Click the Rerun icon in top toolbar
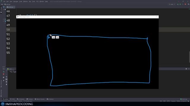Image resolution: width=190 pixels, height=106 pixels. click(x=178, y=4)
